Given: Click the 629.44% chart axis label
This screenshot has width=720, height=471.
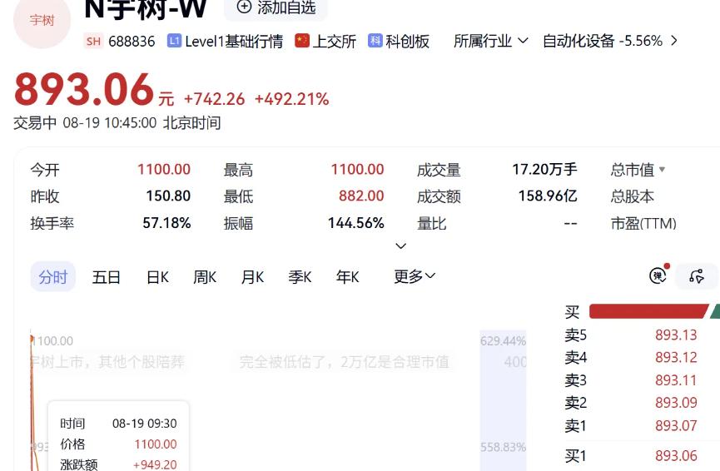Looking at the screenshot, I should click(503, 341).
